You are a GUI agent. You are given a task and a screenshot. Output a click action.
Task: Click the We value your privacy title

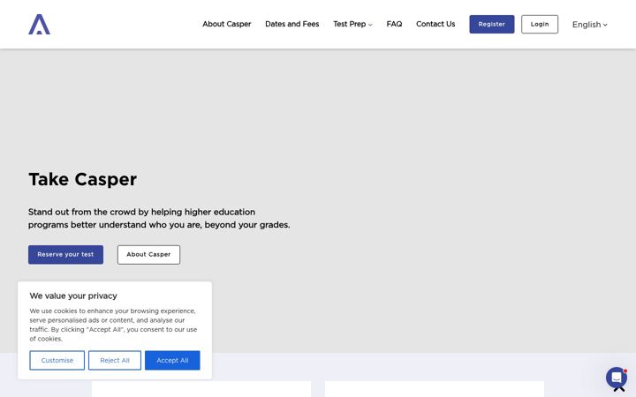[x=73, y=296]
